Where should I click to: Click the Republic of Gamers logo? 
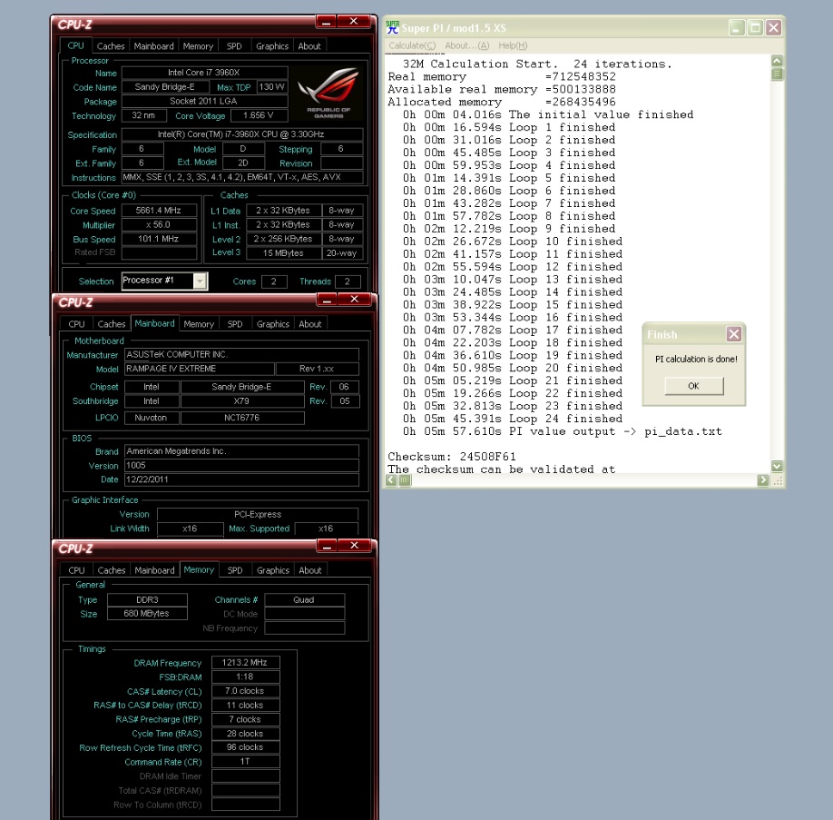[328, 93]
